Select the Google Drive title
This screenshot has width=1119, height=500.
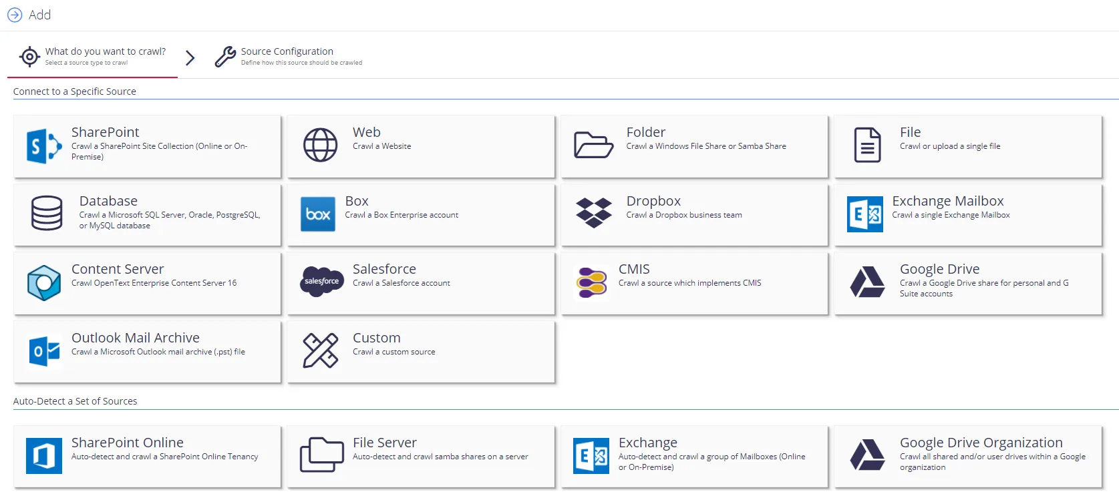[x=939, y=269]
